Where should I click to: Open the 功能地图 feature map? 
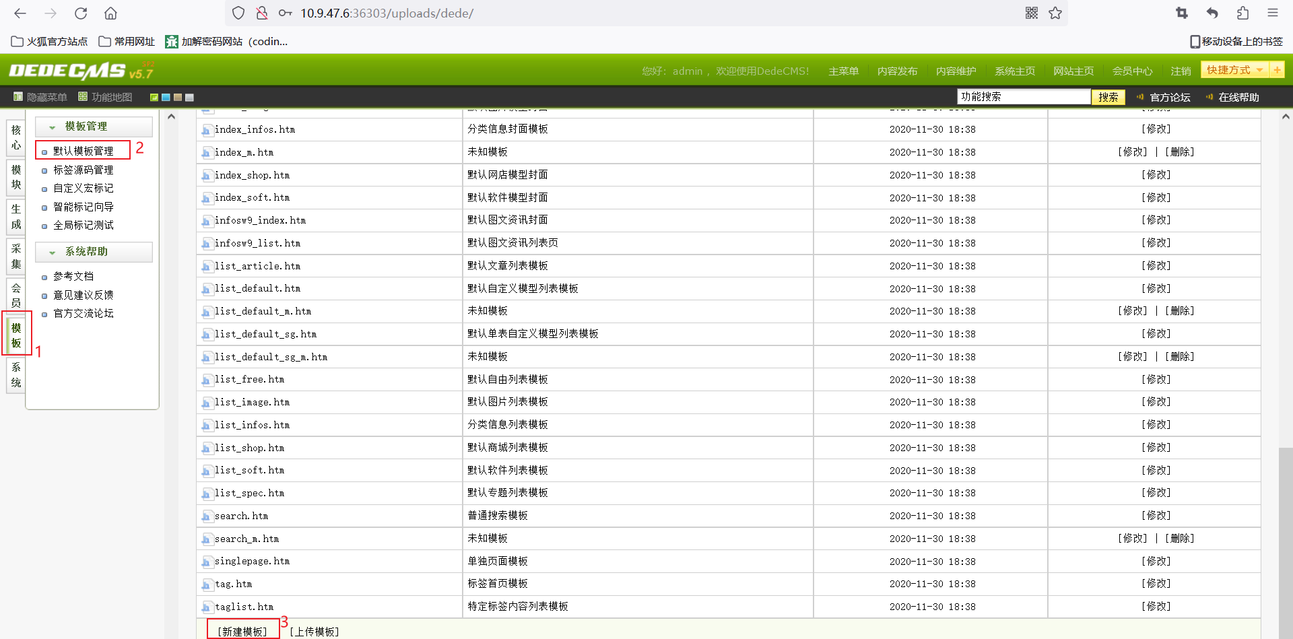coord(105,97)
